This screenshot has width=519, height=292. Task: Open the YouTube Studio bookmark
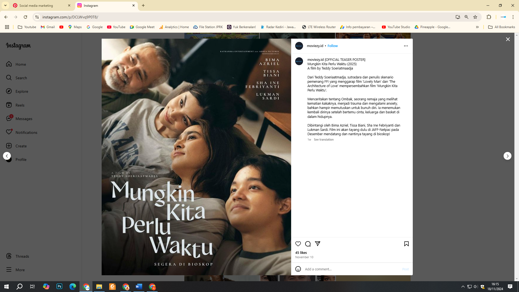[396, 27]
